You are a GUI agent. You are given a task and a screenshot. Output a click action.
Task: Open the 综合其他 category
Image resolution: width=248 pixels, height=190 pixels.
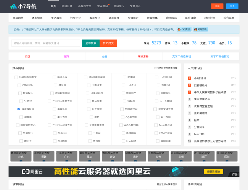click(x=229, y=18)
